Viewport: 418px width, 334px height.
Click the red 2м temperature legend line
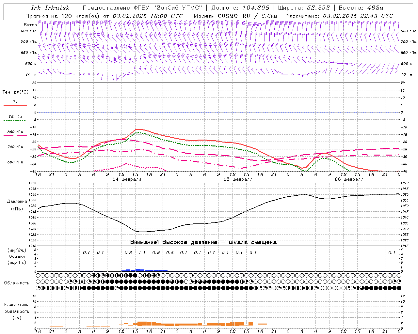point(15,105)
